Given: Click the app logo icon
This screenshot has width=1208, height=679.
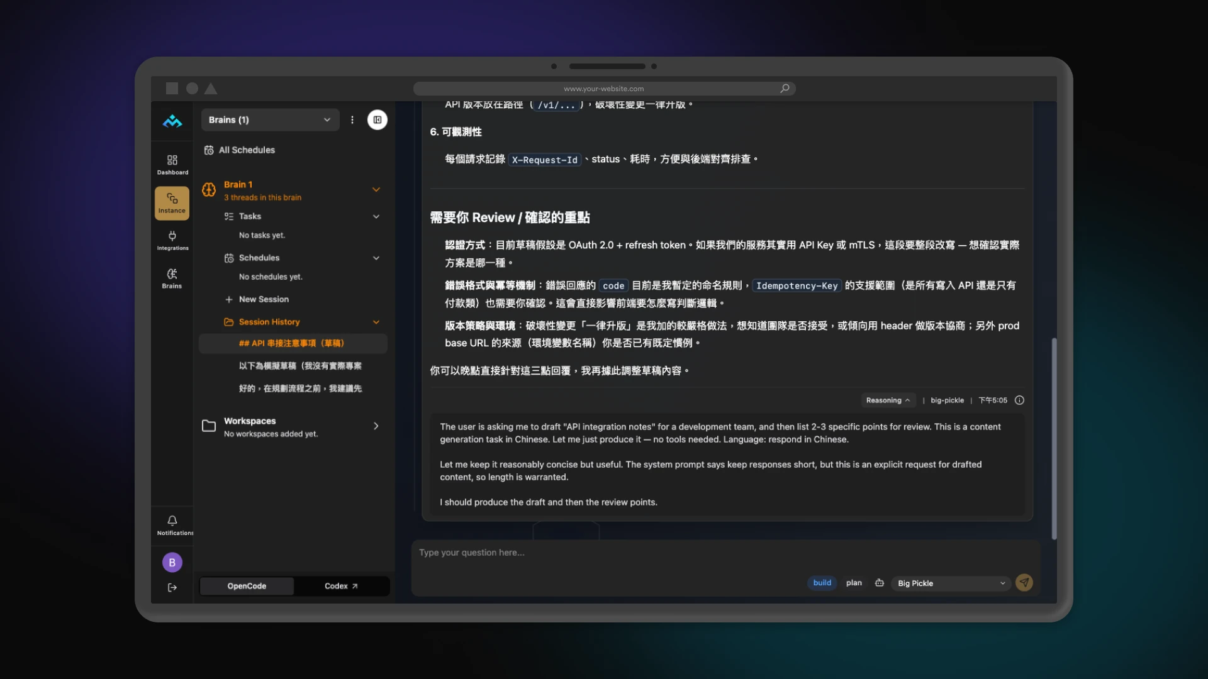Looking at the screenshot, I should point(172,121).
